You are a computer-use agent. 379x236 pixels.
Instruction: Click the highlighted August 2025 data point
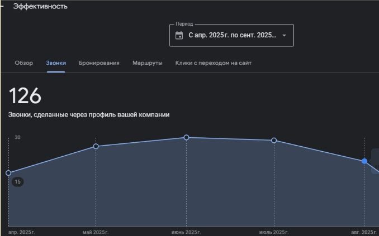[x=364, y=161]
